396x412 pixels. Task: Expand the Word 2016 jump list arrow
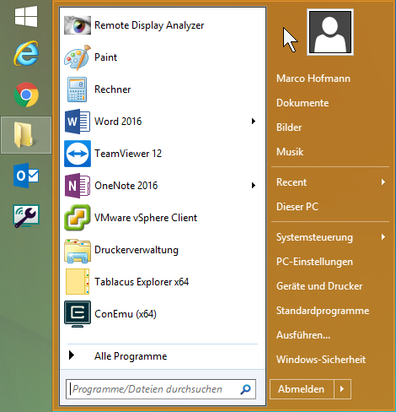pyautogui.click(x=254, y=122)
